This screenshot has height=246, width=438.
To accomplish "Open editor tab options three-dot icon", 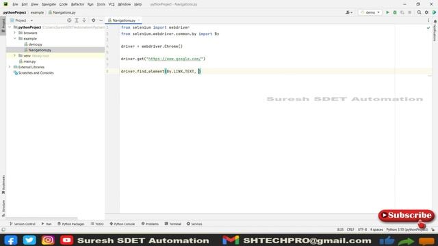I will (428, 20).
